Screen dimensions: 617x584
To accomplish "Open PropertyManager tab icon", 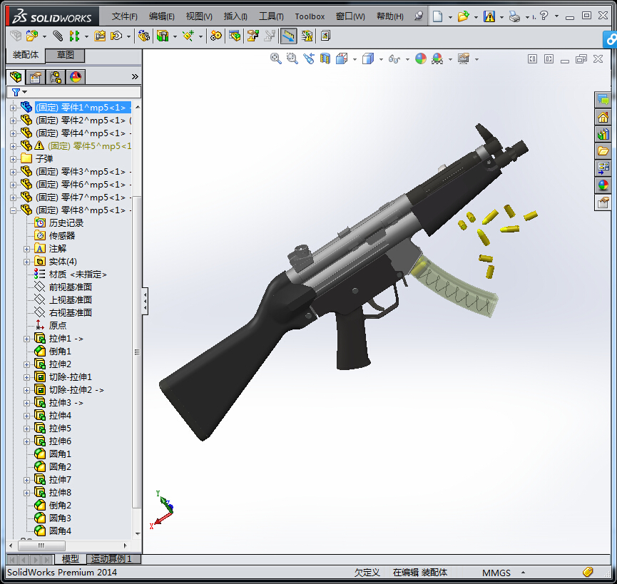I will 36,77.
